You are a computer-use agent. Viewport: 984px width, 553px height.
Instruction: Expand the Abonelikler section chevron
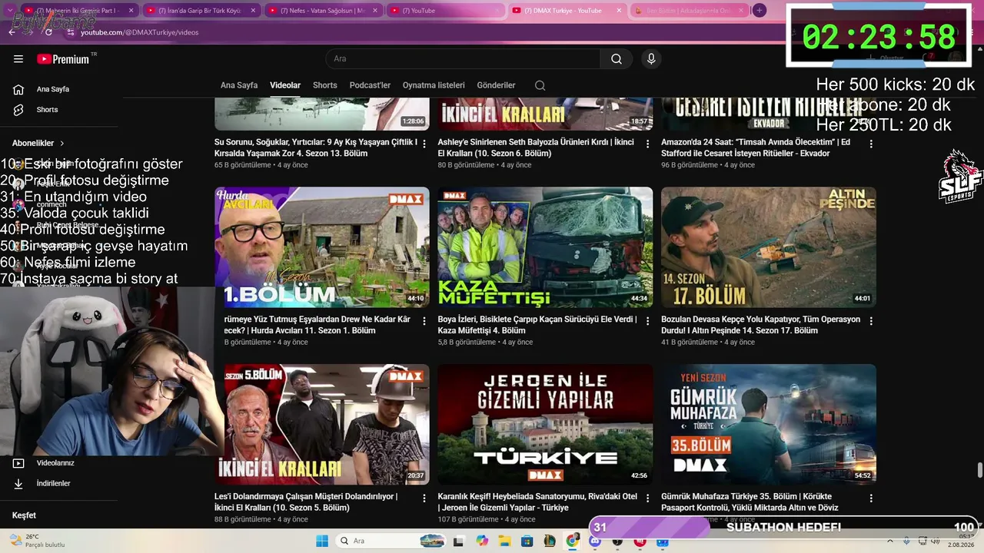click(x=62, y=144)
